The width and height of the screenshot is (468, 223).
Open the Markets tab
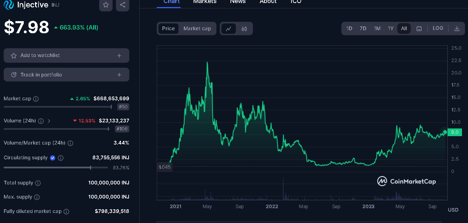(205, 2)
